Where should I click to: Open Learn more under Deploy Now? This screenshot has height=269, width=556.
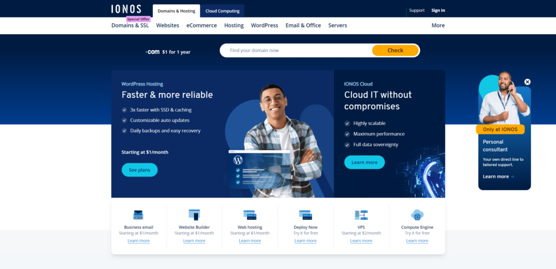pyautogui.click(x=306, y=241)
